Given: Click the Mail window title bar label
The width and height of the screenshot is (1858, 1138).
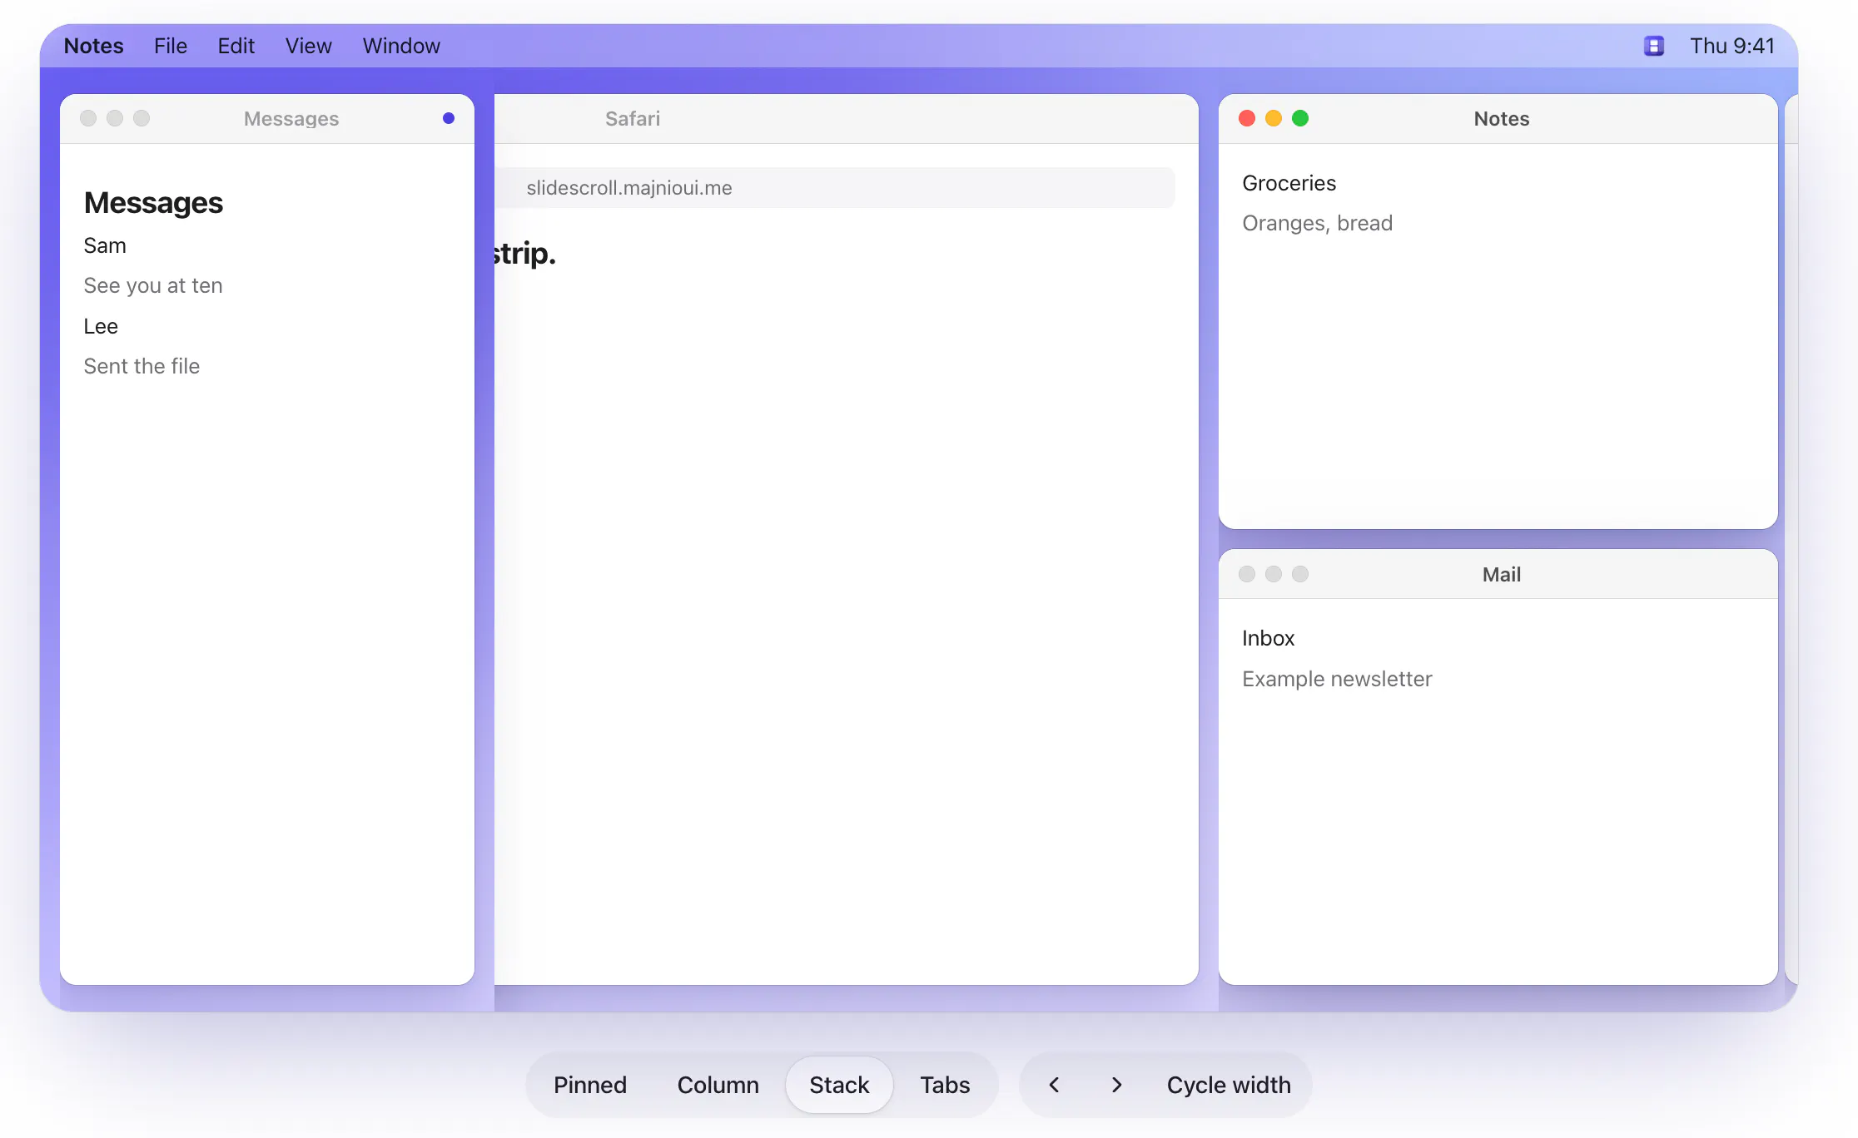Looking at the screenshot, I should click(1501, 574).
